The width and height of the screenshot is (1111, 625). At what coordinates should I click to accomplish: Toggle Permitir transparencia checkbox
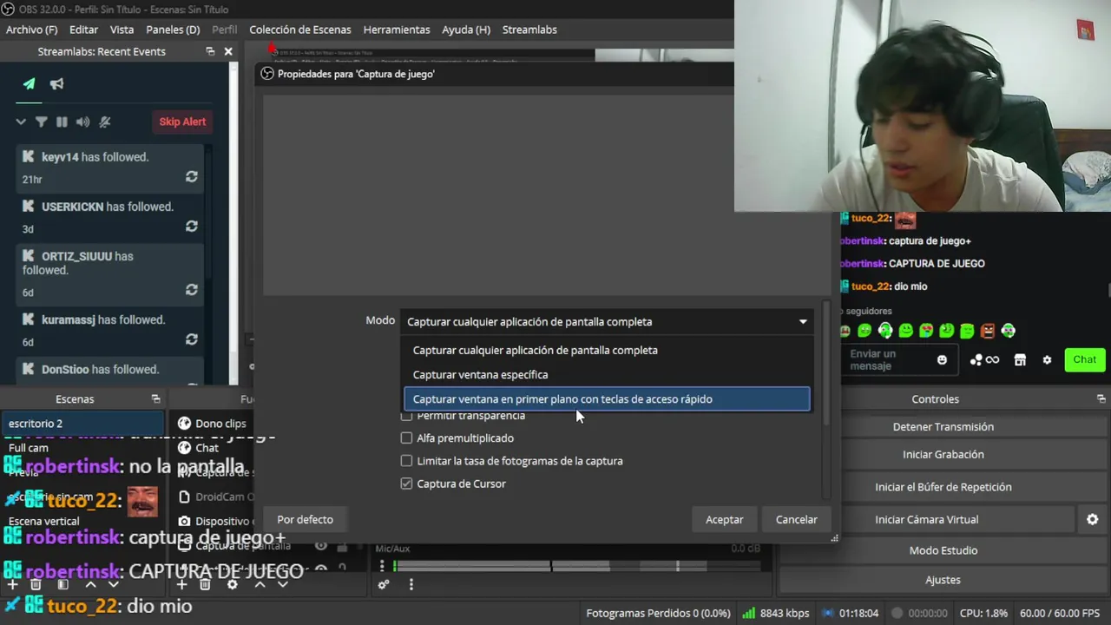[406, 416]
